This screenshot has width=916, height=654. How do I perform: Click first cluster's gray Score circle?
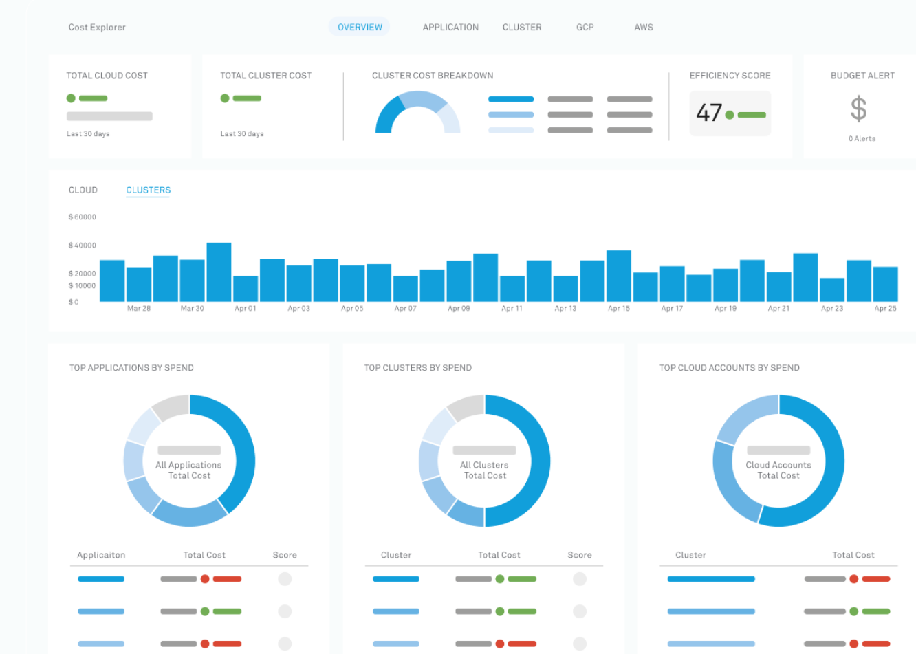pos(580,579)
